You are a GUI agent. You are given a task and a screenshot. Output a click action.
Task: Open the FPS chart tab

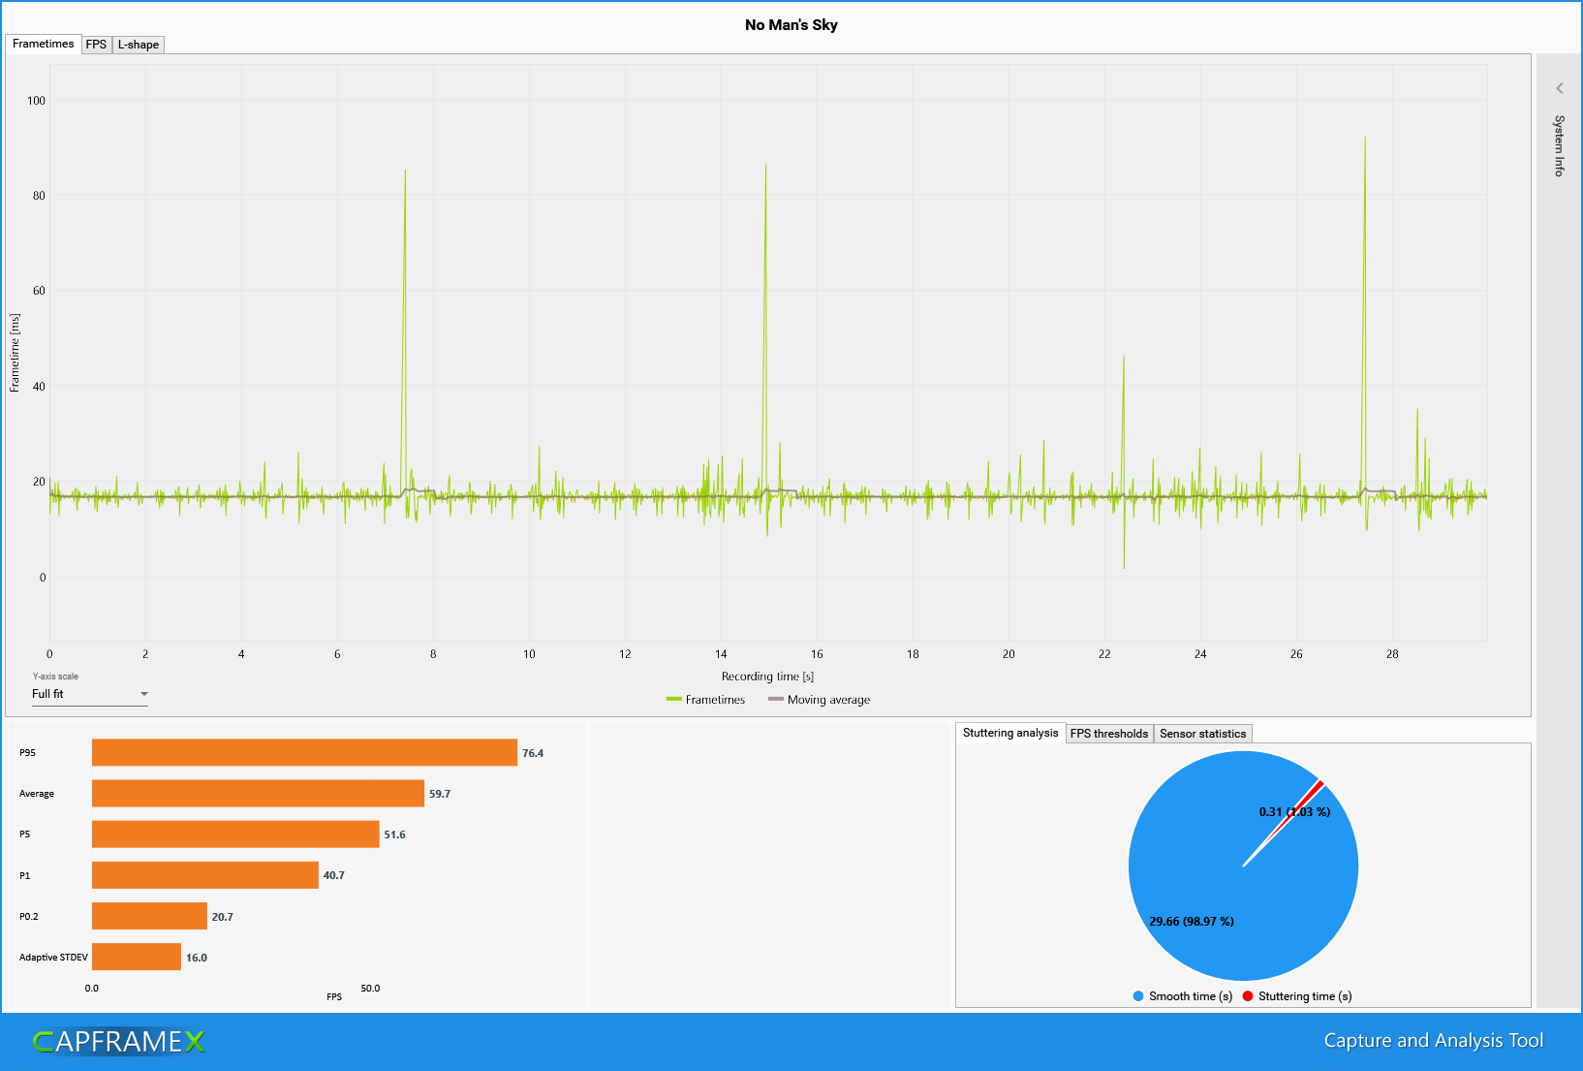click(96, 45)
